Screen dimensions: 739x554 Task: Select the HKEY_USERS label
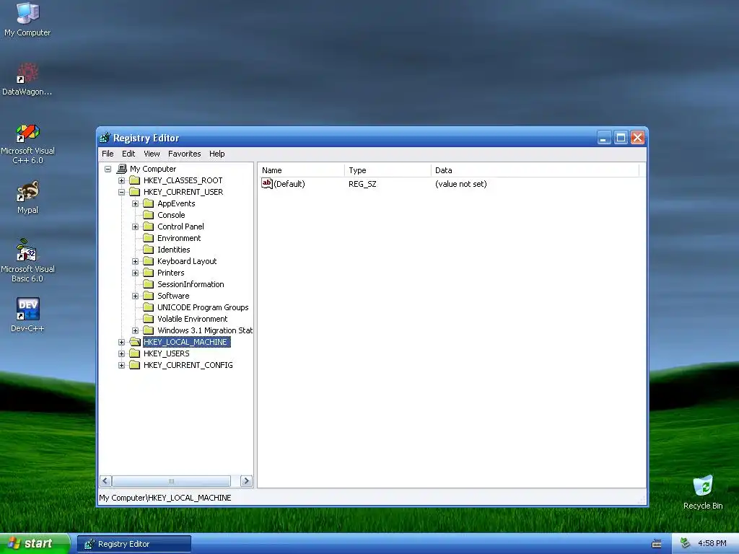(167, 353)
